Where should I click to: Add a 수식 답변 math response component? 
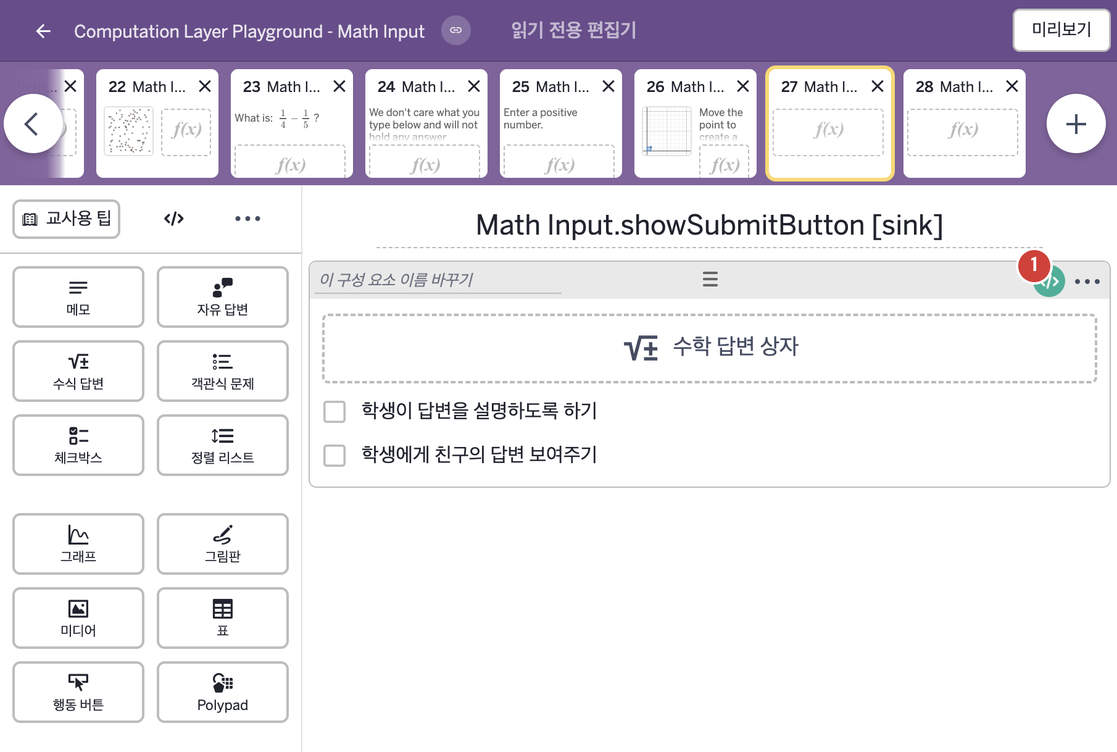78,371
